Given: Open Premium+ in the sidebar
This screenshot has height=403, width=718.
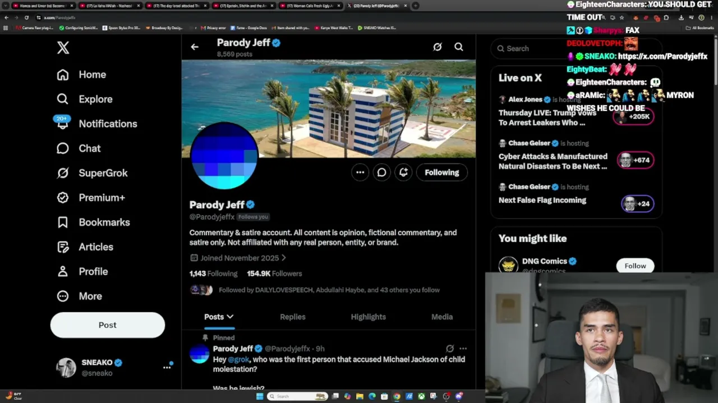Looking at the screenshot, I should (x=91, y=198).
